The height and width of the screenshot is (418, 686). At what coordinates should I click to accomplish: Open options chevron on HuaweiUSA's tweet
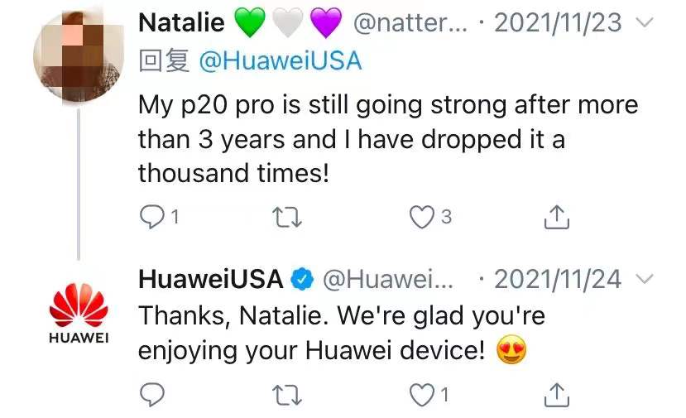644,278
